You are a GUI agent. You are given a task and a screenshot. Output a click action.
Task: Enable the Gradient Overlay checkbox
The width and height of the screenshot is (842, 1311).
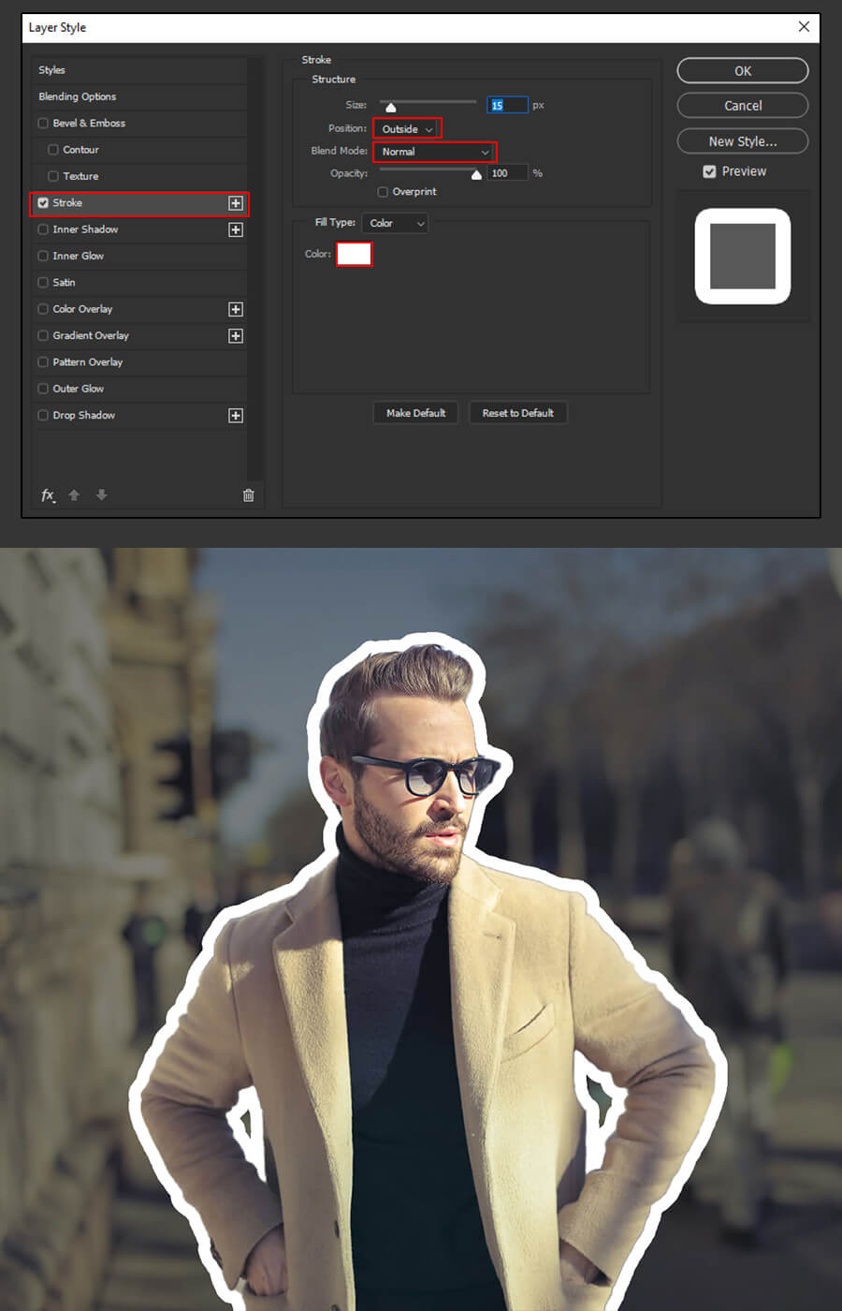pos(43,335)
